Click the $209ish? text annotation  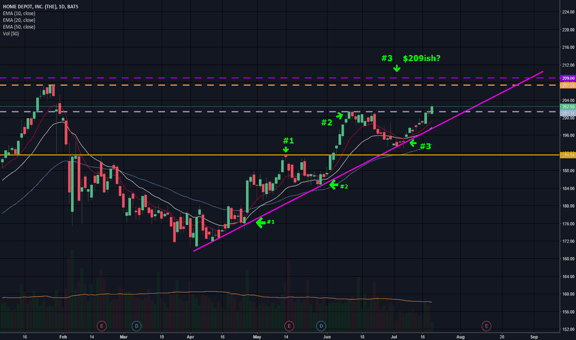pyautogui.click(x=421, y=59)
